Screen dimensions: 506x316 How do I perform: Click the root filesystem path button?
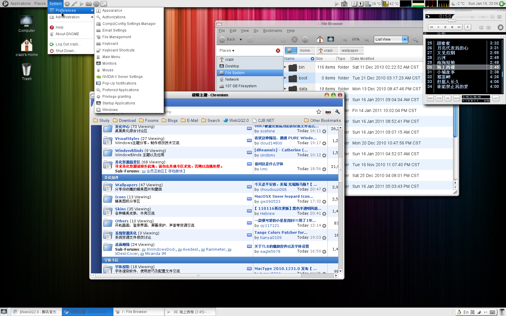(x=291, y=51)
